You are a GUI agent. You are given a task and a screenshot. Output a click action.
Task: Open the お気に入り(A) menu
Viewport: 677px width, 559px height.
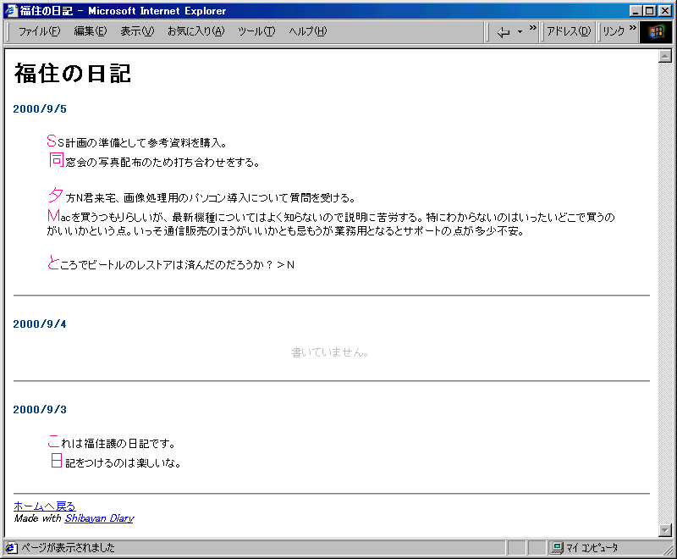point(195,31)
